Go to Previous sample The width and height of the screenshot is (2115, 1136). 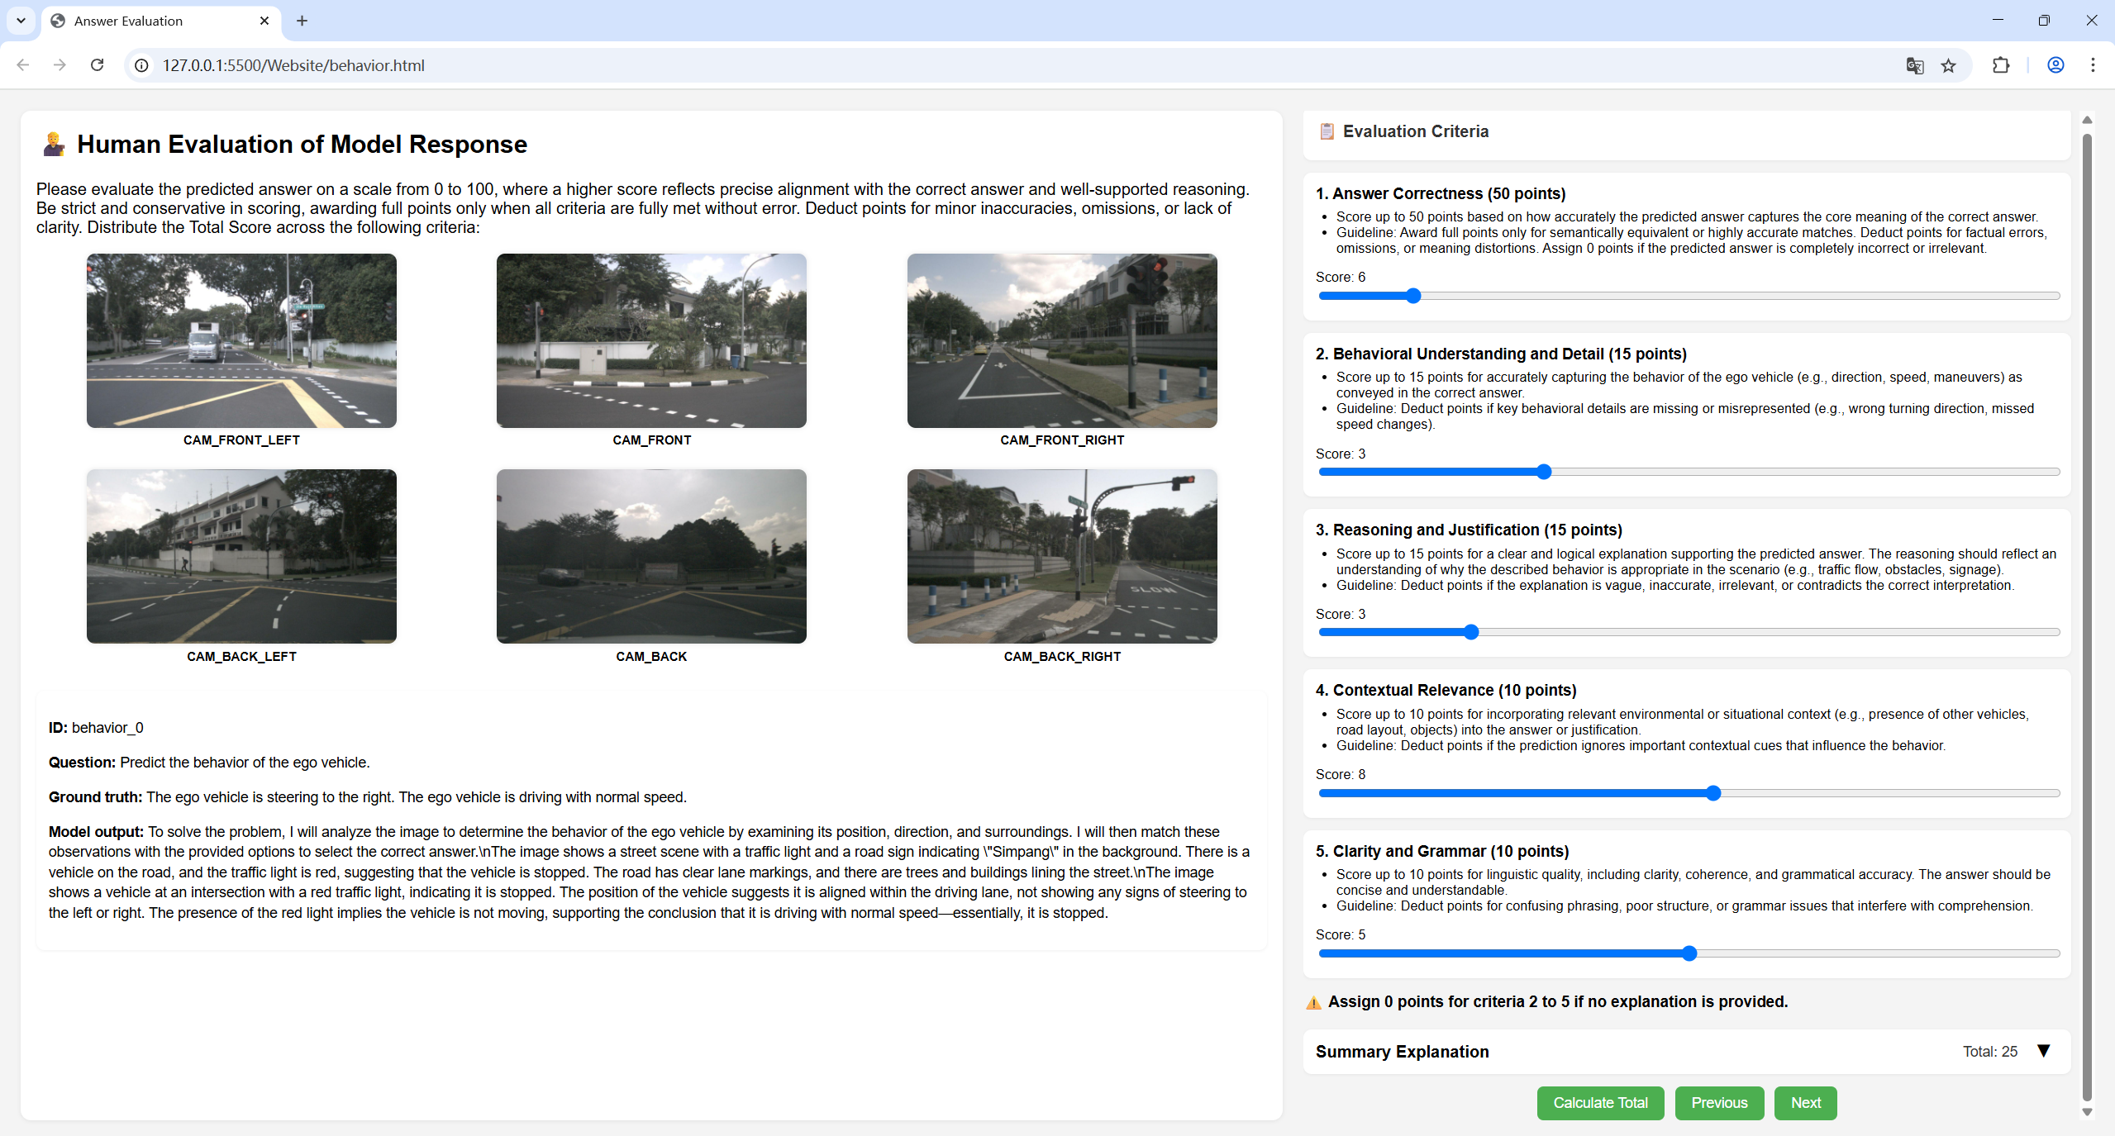[1719, 1103]
